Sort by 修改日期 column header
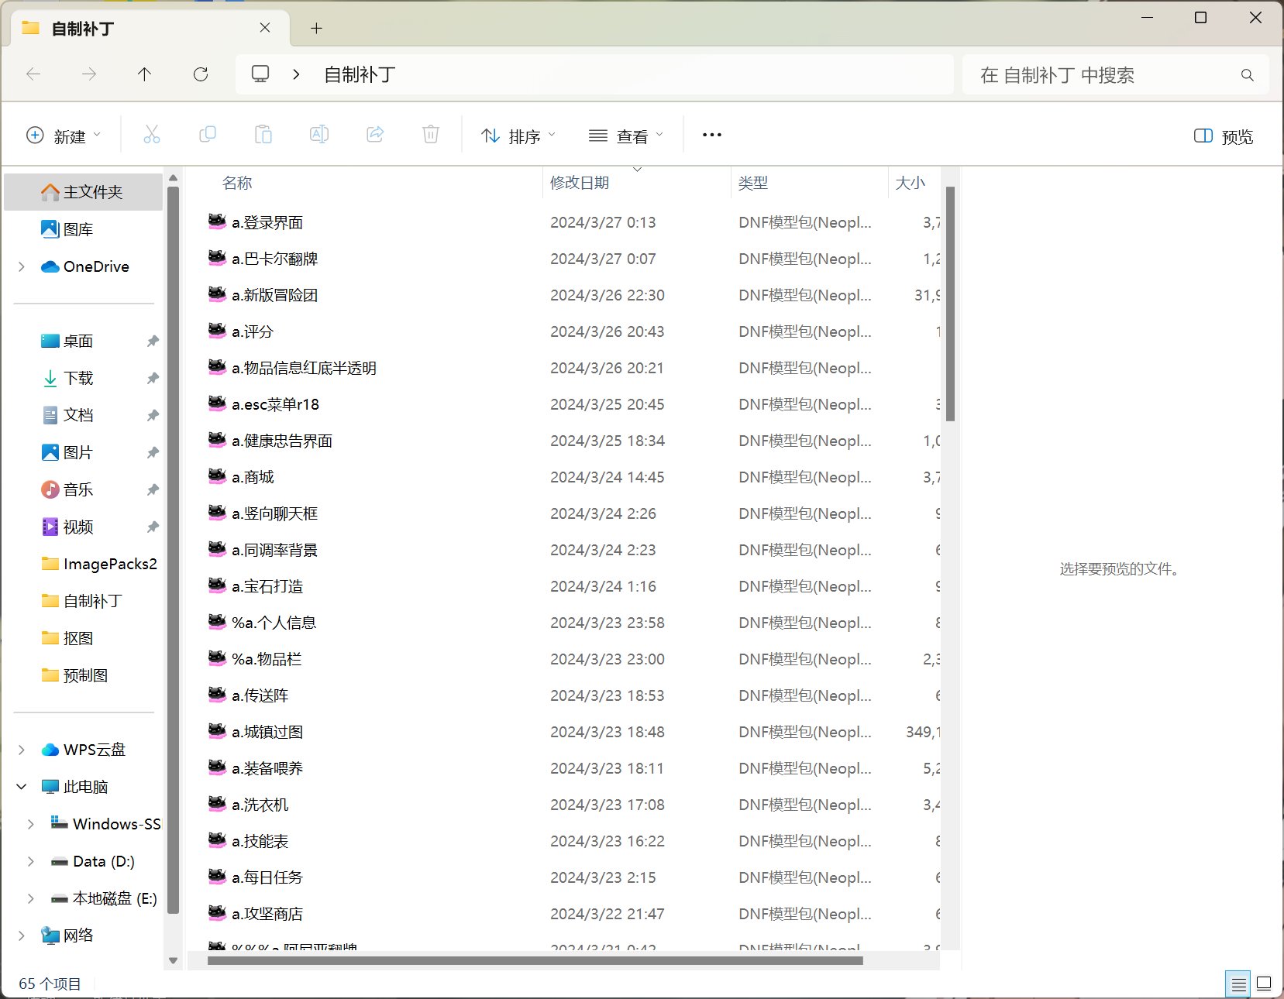The image size is (1284, 999). click(x=579, y=183)
